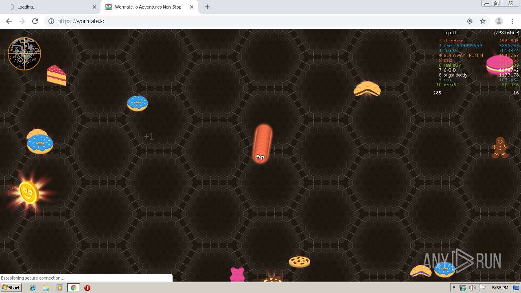Open the Chrome three-dot menu
521x293 pixels.
coord(512,21)
